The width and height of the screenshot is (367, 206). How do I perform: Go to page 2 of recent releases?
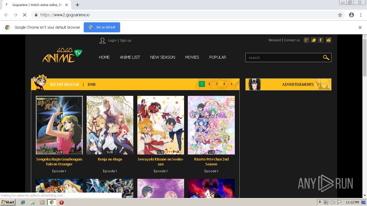pyautogui.click(x=209, y=84)
